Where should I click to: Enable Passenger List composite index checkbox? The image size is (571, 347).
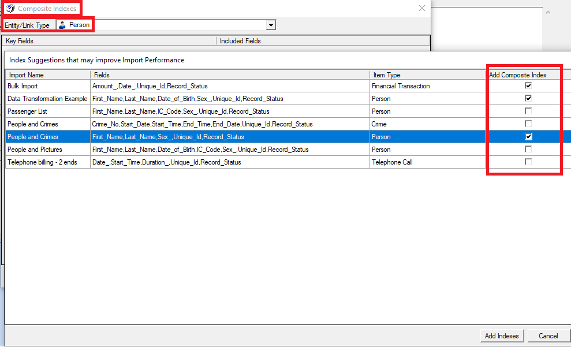pos(528,111)
